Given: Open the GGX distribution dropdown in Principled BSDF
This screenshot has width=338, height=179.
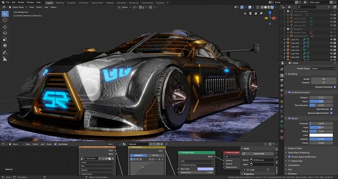Looking at the screenshot, I should click(196, 161).
